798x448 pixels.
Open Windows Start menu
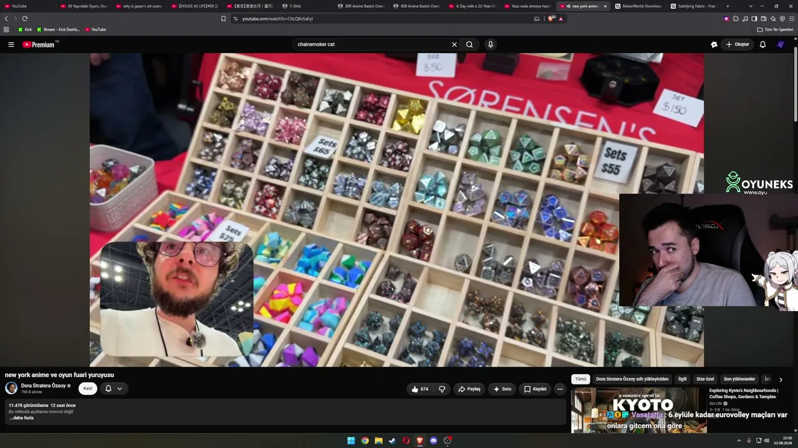click(351, 441)
